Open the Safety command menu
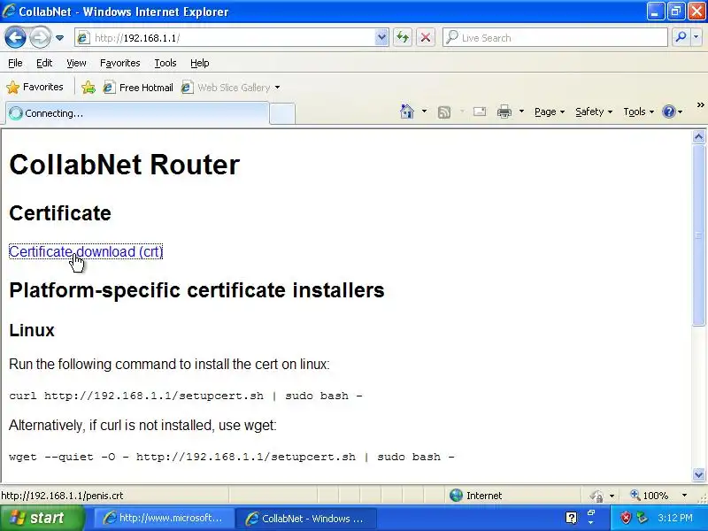This screenshot has height=531, width=708. tap(594, 112)
